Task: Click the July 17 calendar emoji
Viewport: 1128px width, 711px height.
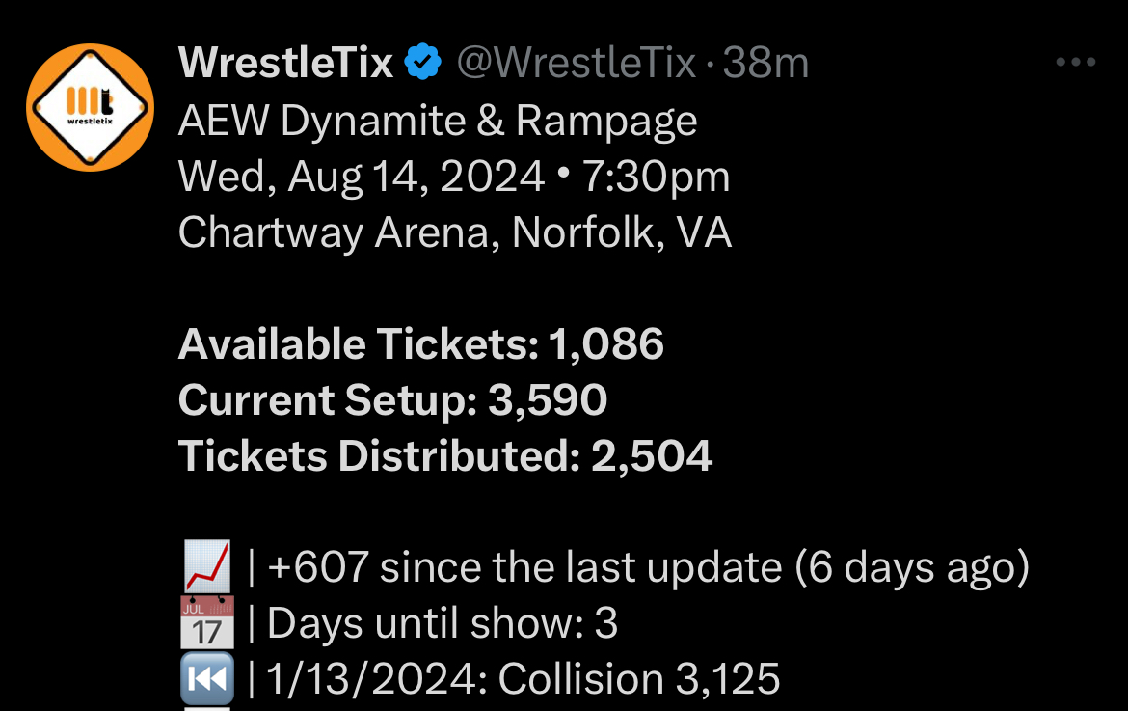Action: coord(206,624)
